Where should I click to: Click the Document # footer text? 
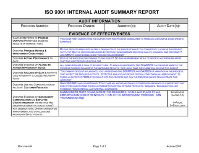click(25, 146)
